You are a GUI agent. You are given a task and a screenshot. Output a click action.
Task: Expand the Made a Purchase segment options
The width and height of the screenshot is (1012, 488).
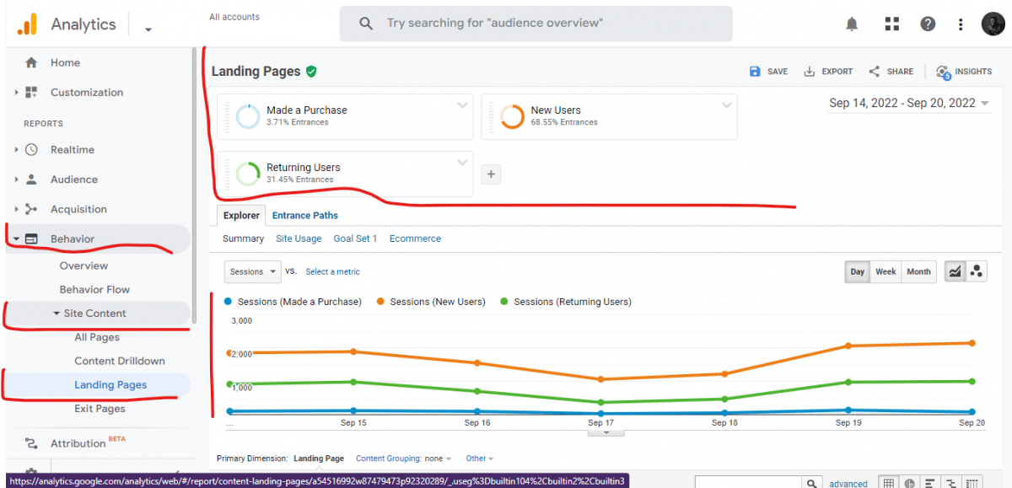(x=461, y=105)
